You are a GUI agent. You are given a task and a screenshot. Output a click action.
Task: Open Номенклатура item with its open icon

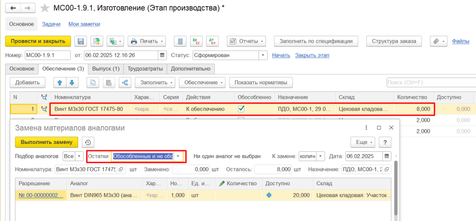(x=120, y=169)
